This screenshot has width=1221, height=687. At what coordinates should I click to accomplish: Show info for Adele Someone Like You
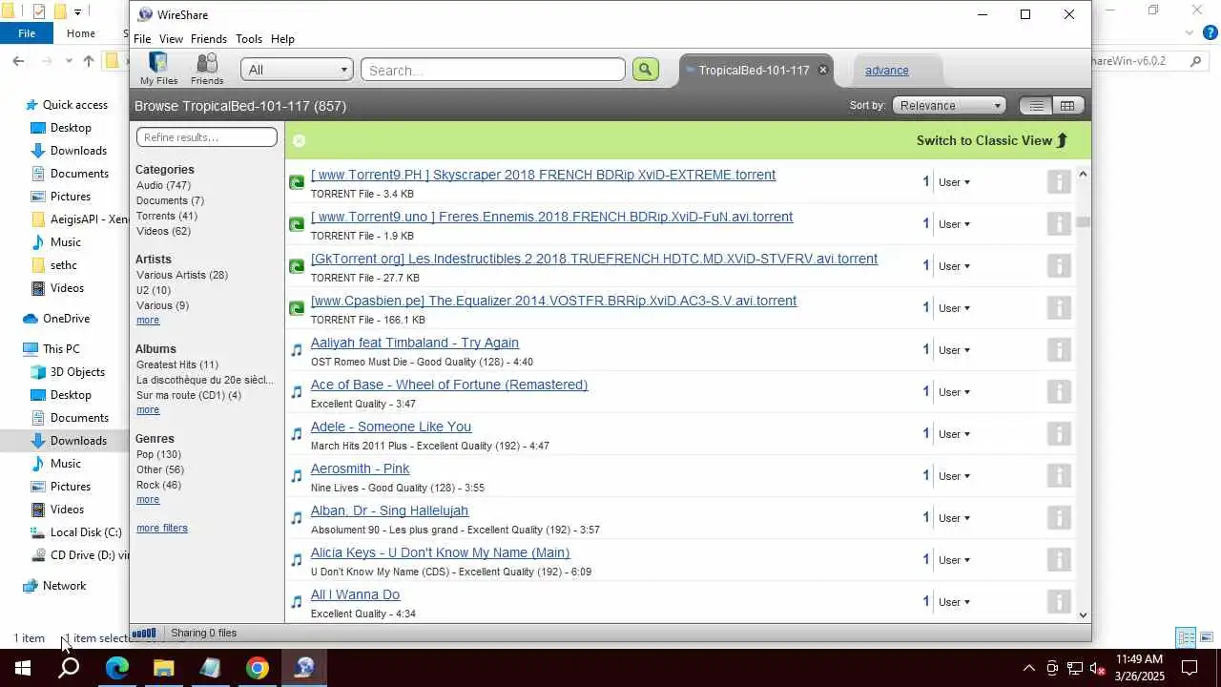[1059, 433]
